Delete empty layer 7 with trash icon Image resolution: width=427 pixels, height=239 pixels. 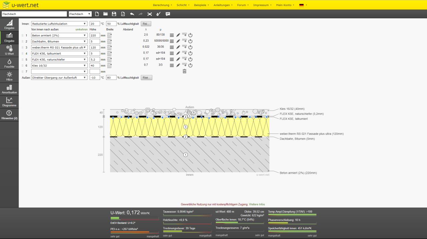pos(184,71)
